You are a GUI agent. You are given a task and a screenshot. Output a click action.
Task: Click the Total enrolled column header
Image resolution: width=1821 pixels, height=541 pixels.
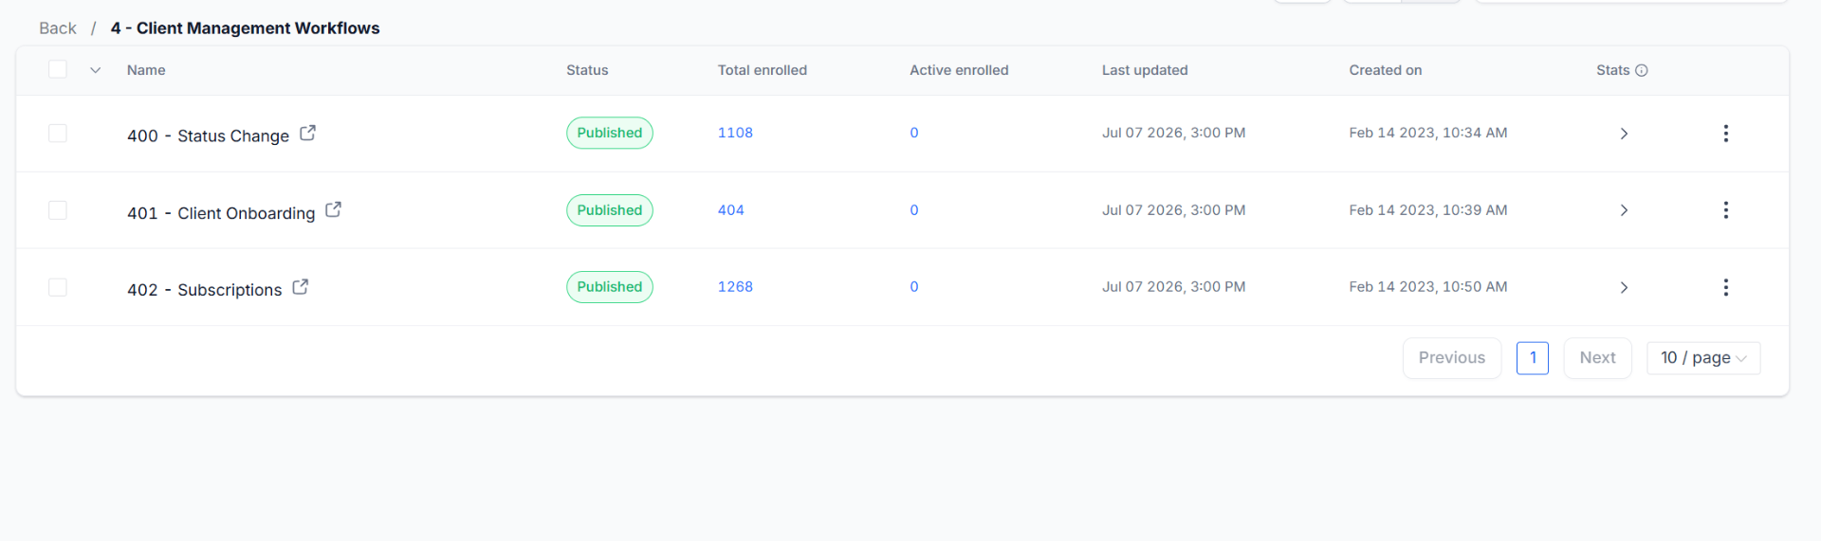[763, 70]
